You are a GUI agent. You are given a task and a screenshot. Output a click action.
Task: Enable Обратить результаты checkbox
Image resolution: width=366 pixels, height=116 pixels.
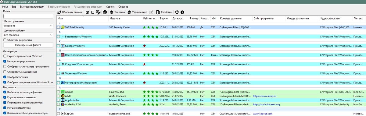(5, 40)
